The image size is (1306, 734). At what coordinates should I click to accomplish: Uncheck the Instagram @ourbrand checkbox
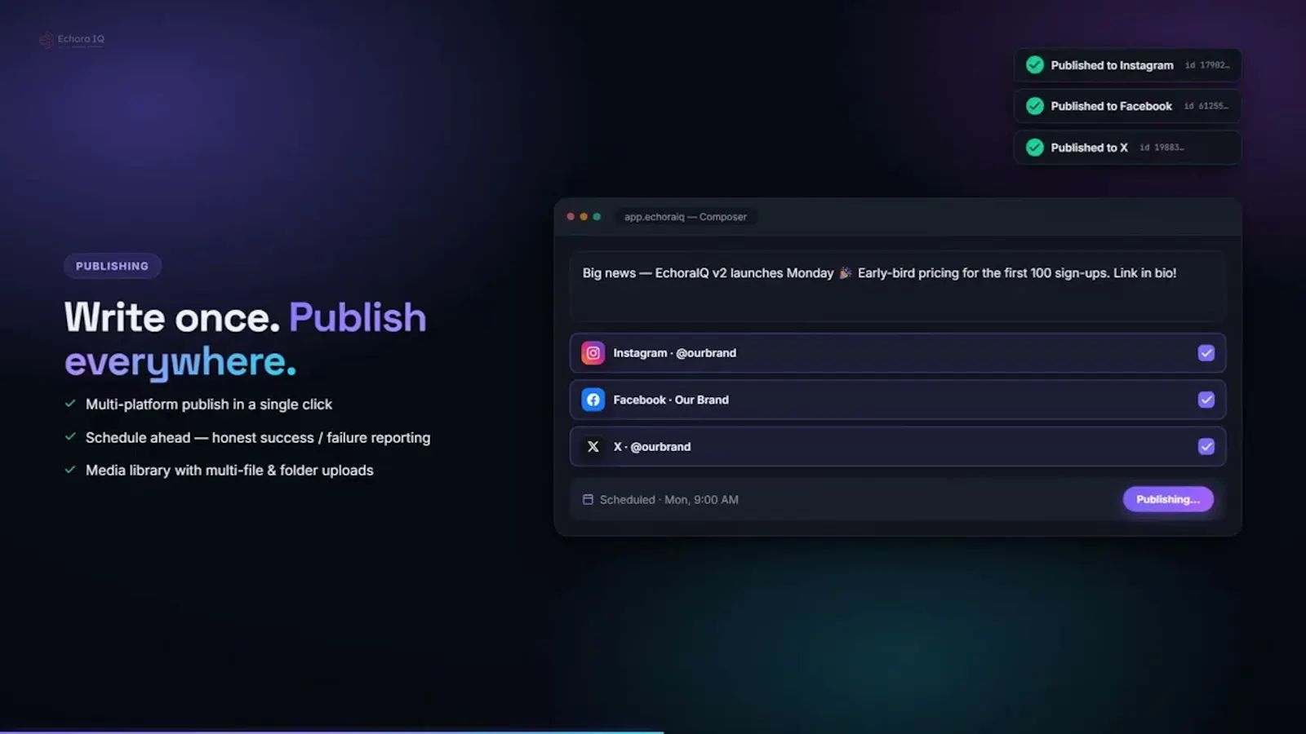[1206, 353]
